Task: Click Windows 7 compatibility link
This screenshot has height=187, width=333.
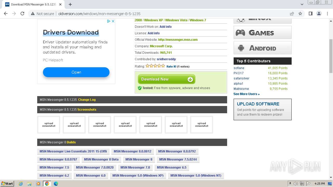Action: 198,20
